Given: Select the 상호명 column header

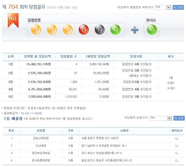Looking at the screenshot, I should coord(41,131).
